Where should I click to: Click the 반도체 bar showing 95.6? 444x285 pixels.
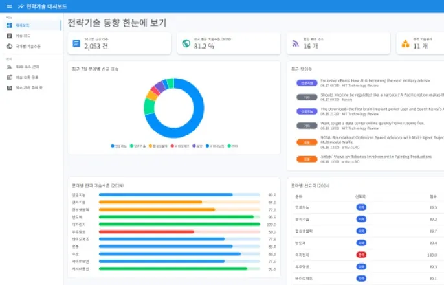(179, 217)
